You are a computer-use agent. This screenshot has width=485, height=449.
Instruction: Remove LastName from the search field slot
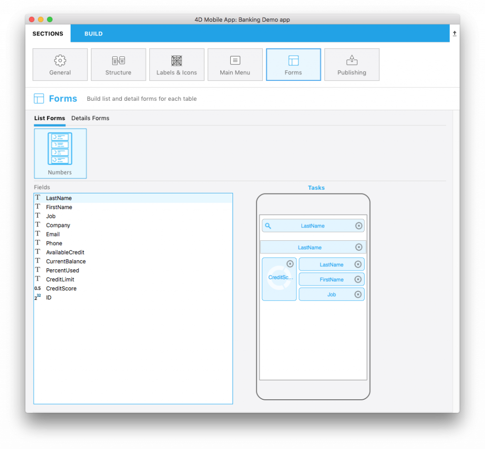click(359, 226)
